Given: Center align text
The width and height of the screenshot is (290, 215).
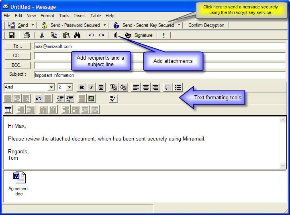Looking at the screenshot, I should pos(145,87).
